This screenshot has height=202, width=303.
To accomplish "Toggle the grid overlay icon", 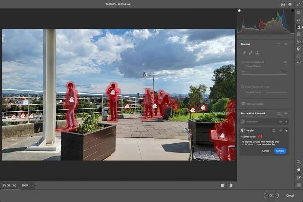I will (299, 185).
